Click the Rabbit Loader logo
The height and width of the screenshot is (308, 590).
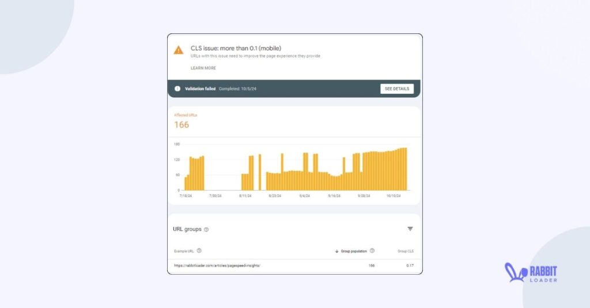[x=531, y=273]
